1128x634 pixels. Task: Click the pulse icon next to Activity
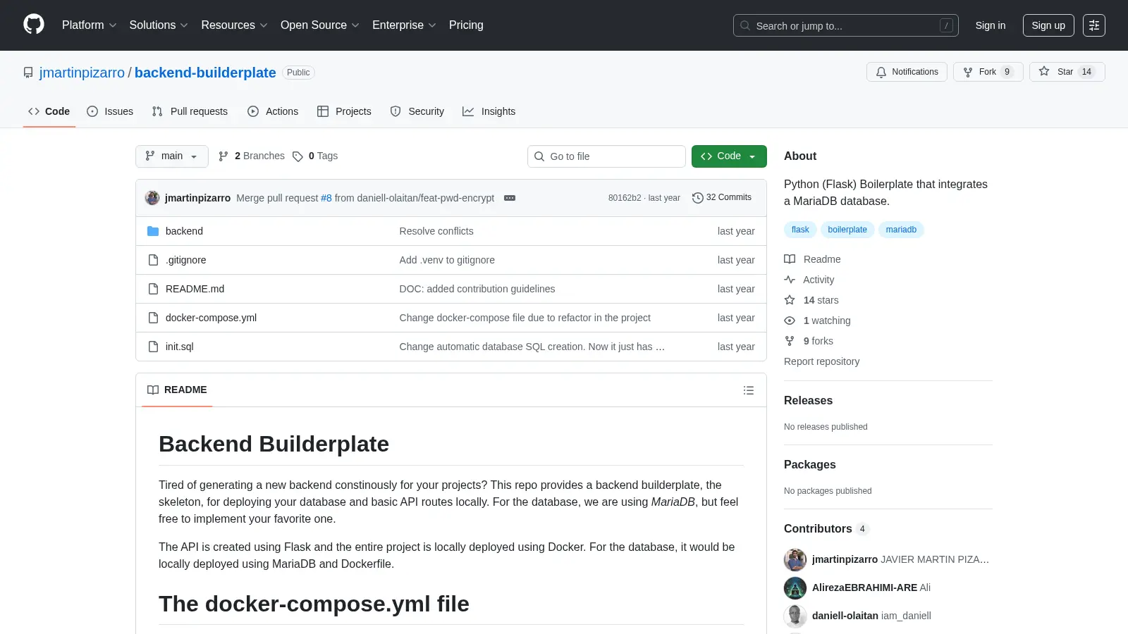[790, 280]
